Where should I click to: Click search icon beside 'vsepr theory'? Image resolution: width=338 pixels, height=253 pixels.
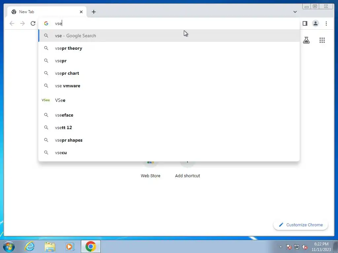tap(46, 48)
